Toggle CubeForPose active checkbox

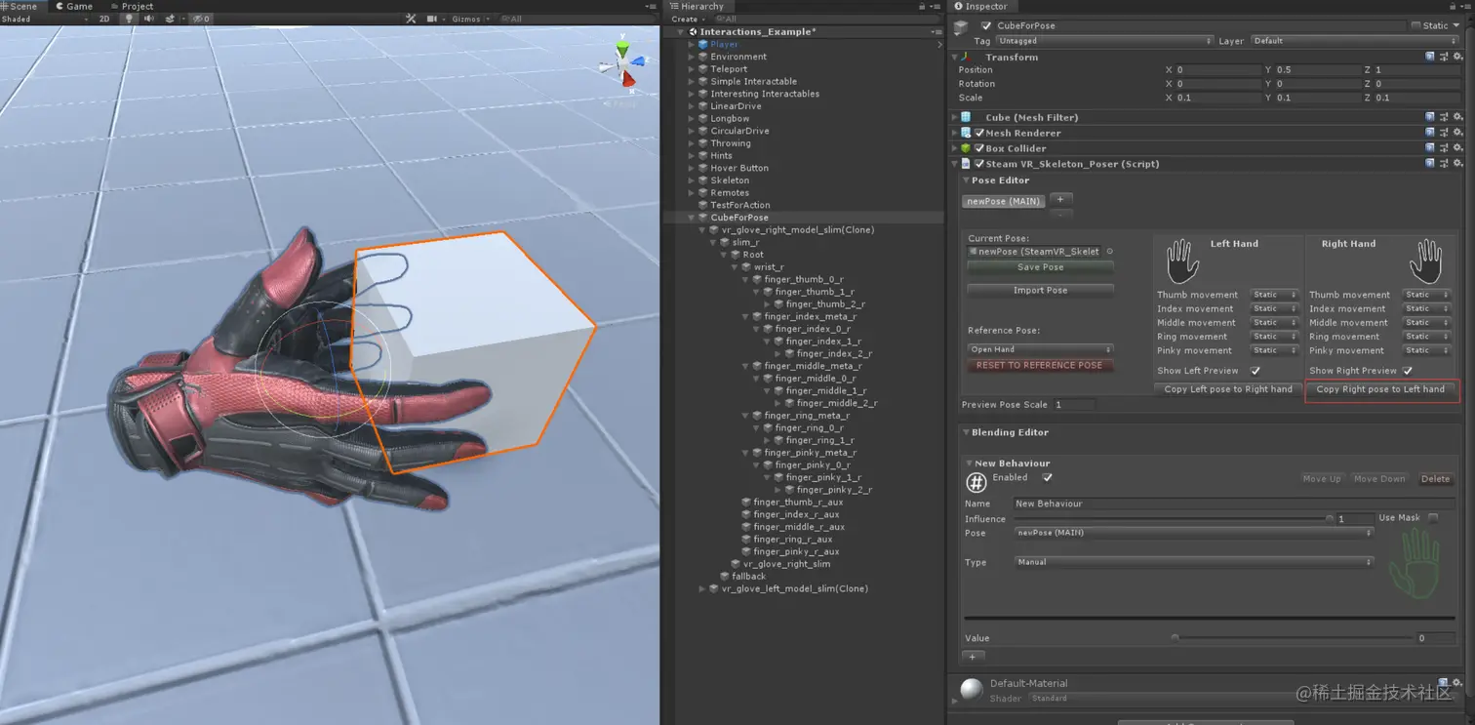[x=986, y=26]
